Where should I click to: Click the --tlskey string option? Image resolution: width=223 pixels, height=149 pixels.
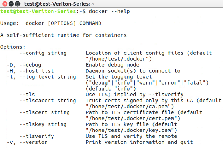(43, 124)
